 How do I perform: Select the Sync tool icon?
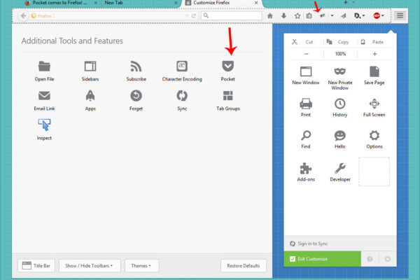pos(182,96)
